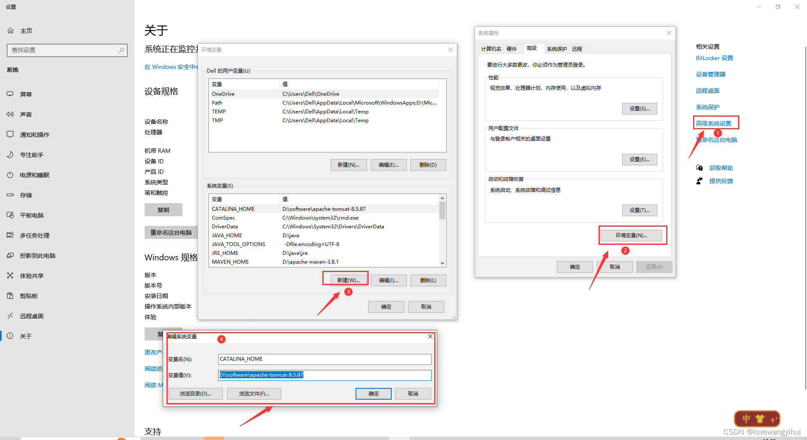Select the MAVEN_HOME system variable row
This screenshot has height=440, width=807.
point(324,262)
